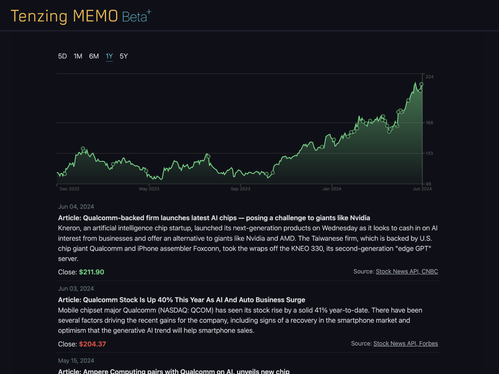The height and width of the screenshot is (374, 499).
Task: Open the Stock News API, CNBC source link
Action: [x=407, y=271]
